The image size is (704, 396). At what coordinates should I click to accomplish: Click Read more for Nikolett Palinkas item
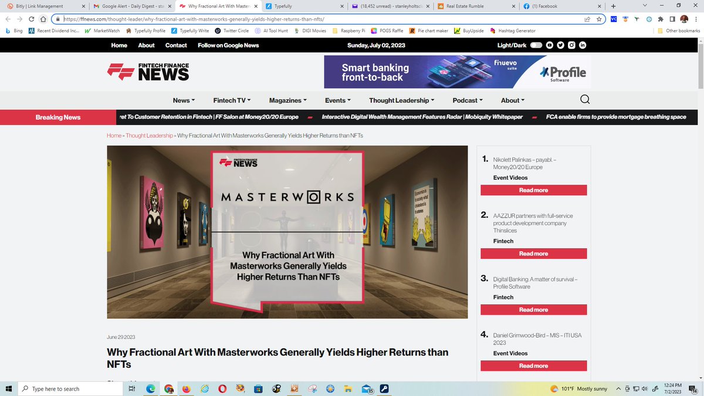(x=533, y=190)
